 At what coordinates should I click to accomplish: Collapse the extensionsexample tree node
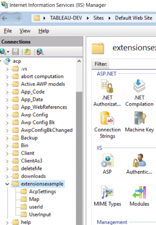click(7, 184)
